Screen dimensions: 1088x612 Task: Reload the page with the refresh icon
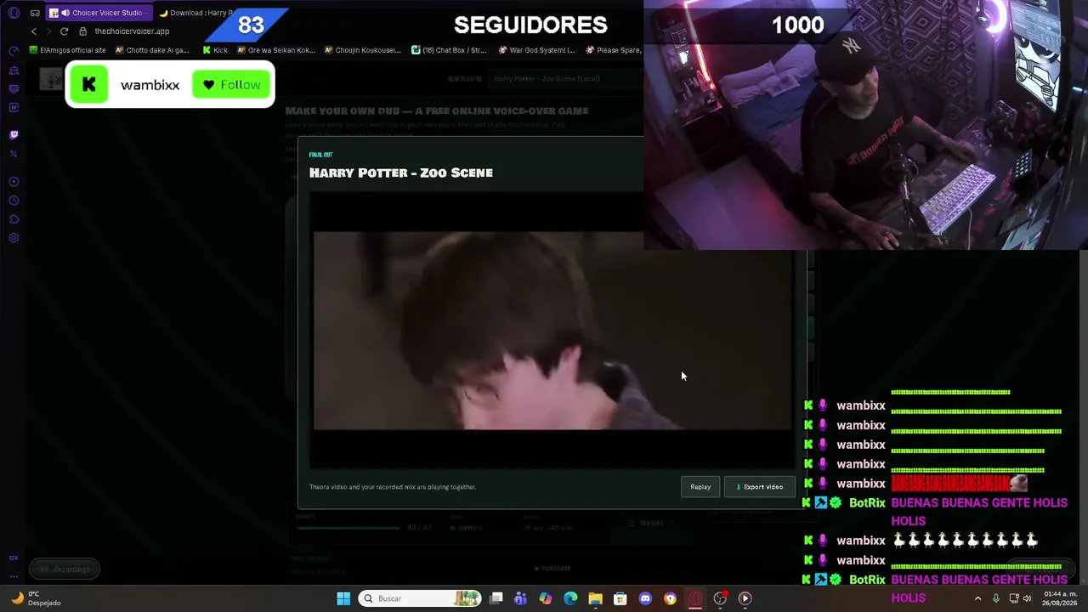pos(64,31)
